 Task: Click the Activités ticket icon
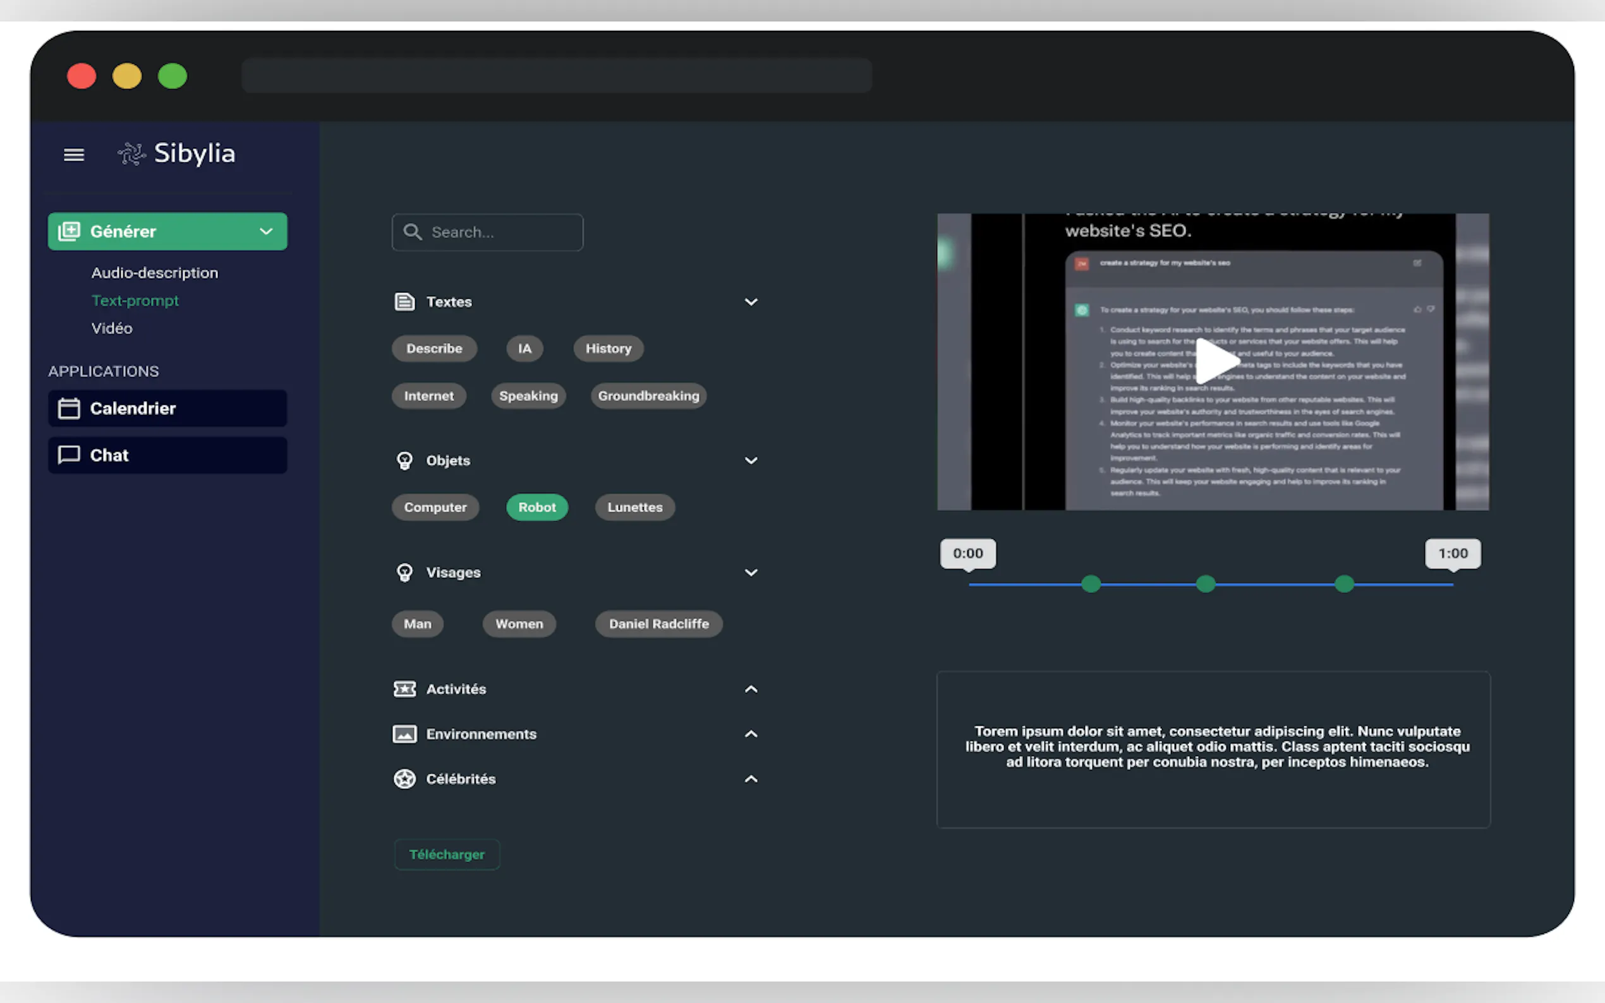pos(404,688)
